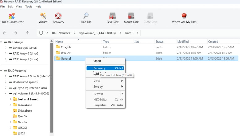Click the Hetman app icon in title bar

pyautogui.click(x=1, y=2)
